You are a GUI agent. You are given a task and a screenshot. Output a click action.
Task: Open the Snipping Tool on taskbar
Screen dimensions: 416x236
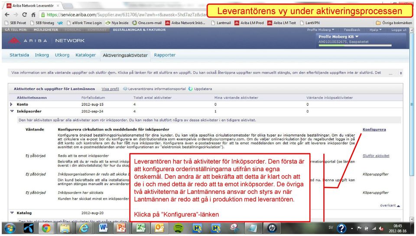click(235, 228)
